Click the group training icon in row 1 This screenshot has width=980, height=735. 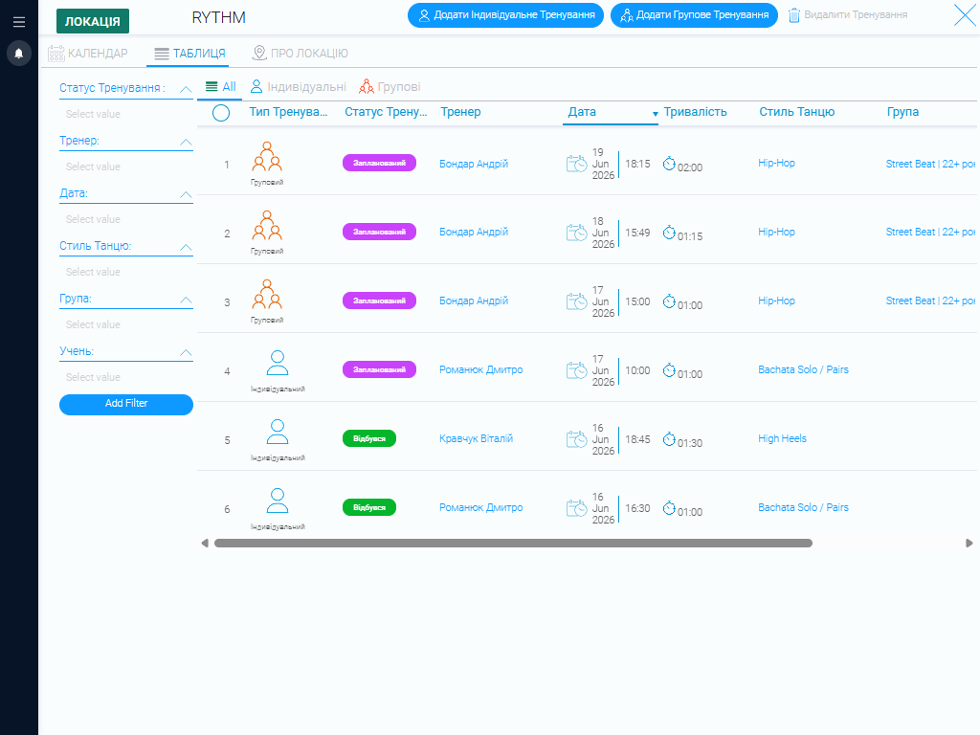pyautogui.click(x=267, y=156)
